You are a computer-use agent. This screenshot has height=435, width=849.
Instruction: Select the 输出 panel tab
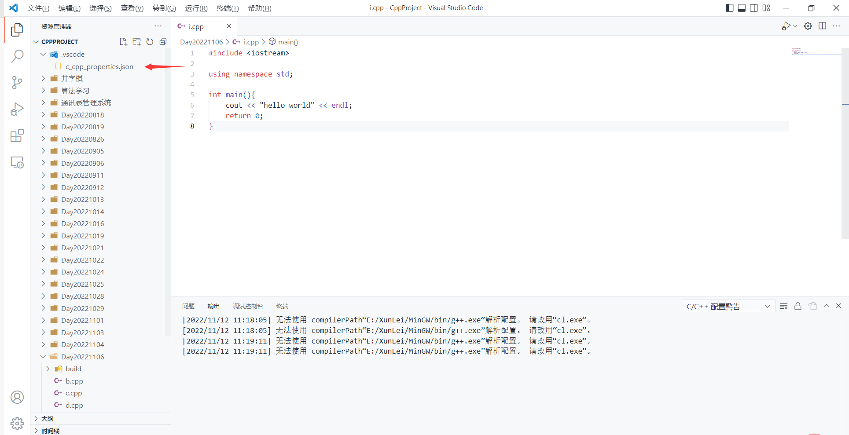(x=213, y=306)
